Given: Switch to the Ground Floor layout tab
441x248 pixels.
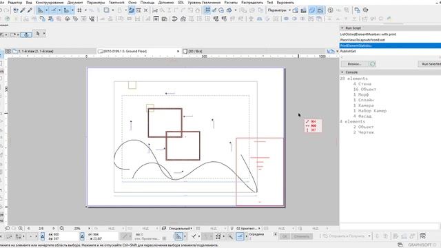Looking at the screenshot, I should 138,51.
